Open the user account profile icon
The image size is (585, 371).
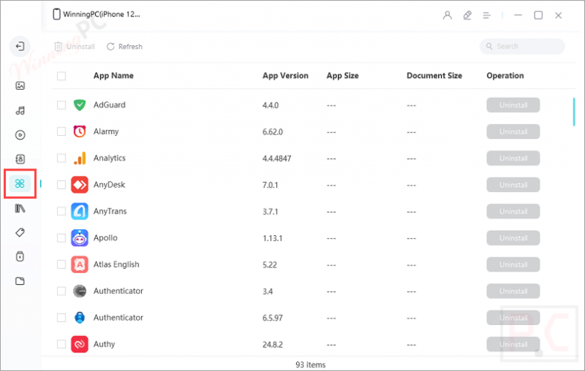click(x=447, y=15)
